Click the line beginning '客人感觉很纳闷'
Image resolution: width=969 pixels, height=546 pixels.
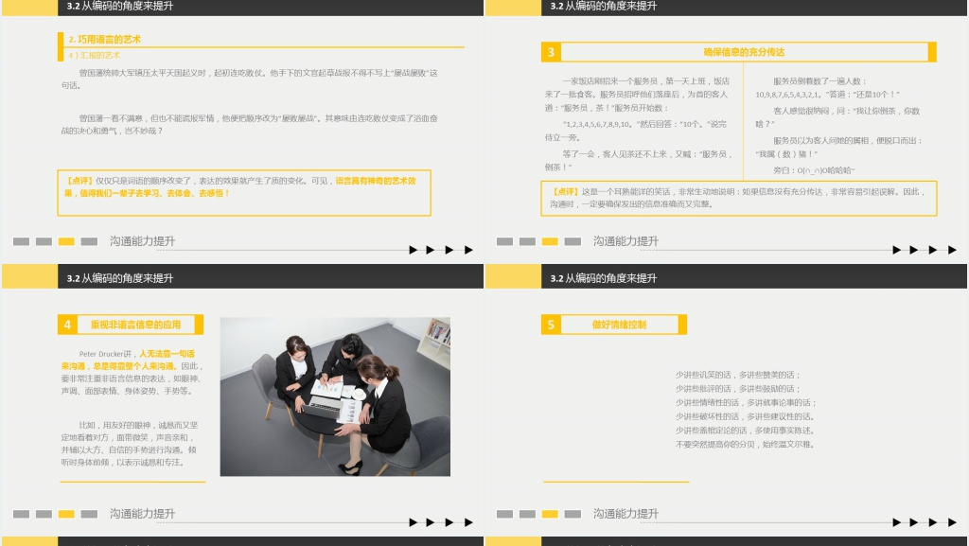click(x=838, y=116)
